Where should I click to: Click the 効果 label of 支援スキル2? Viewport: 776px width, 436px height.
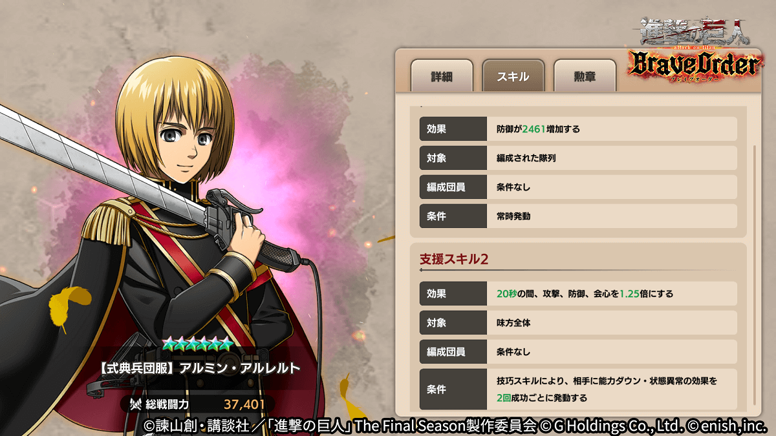(436, 293)
